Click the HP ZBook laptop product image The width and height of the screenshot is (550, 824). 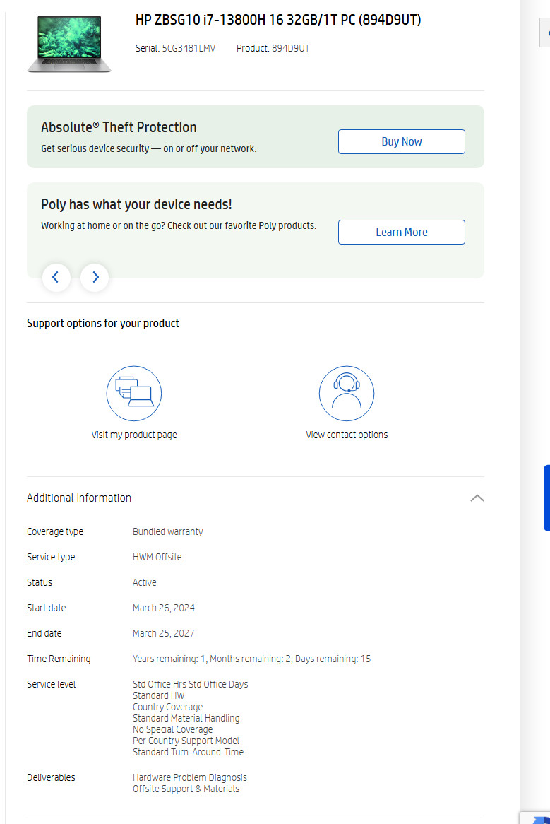coord(69,44)
